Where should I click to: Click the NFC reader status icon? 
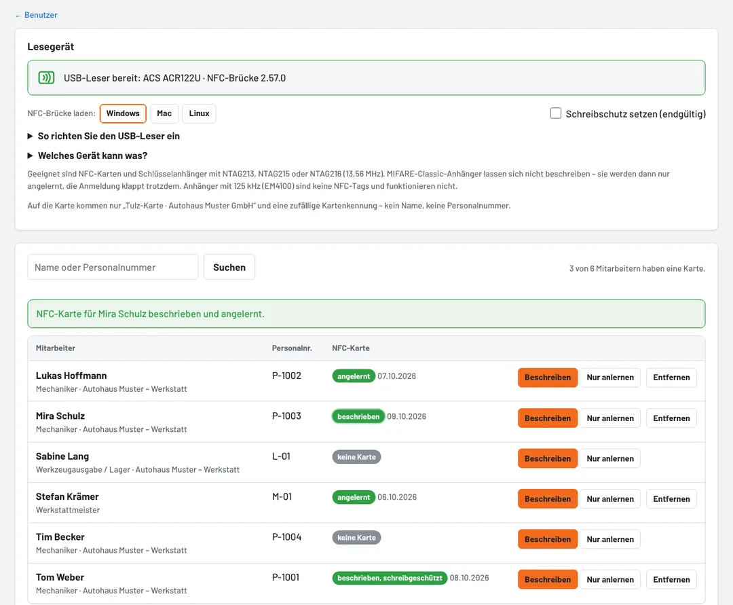point(46,77)
